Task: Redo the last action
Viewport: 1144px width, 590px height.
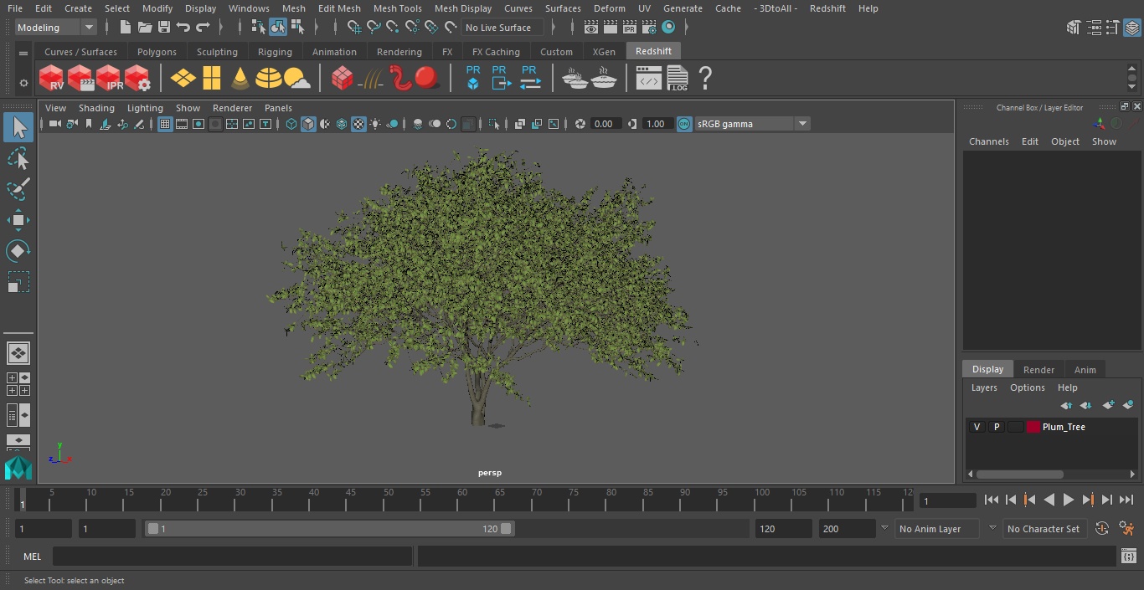Action: tap(203, 28)
